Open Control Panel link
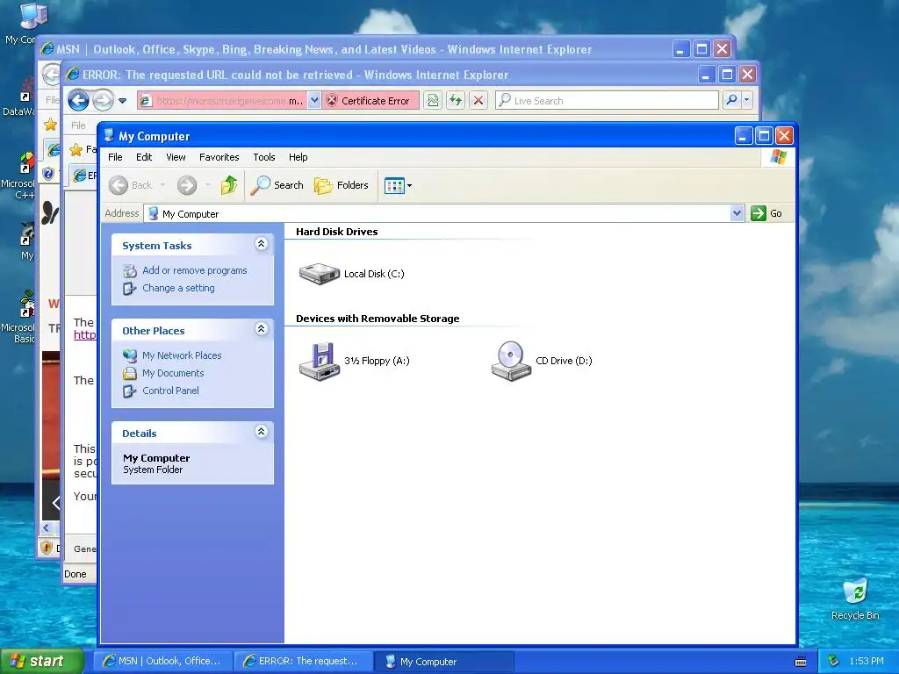The height and width of the screenshot is (674, 899). (x=170, y=391)
